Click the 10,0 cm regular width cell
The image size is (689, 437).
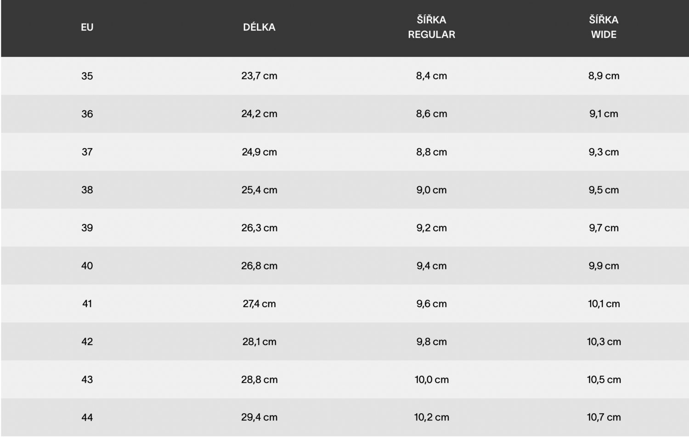[x=431, y=380]
